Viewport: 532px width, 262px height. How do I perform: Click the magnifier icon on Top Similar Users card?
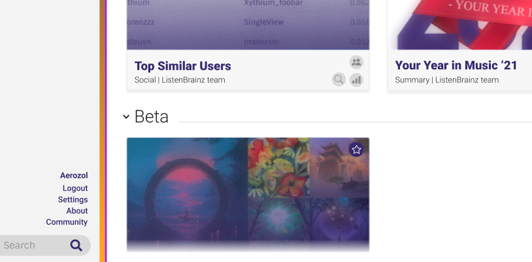pyautogui.click(x=339, y=80)
